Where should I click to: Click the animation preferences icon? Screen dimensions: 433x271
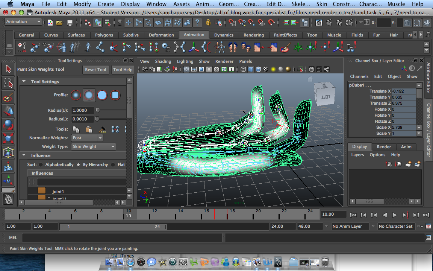(x=428, y=226)
